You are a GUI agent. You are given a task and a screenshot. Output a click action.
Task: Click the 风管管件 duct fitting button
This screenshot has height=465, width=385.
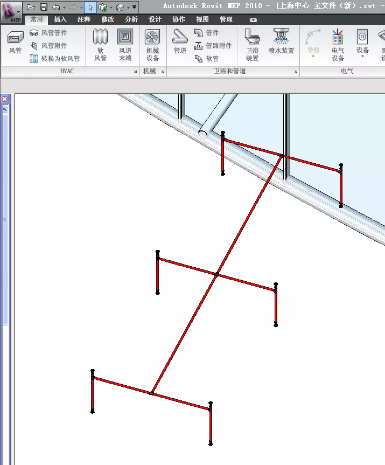pos(48,33)
